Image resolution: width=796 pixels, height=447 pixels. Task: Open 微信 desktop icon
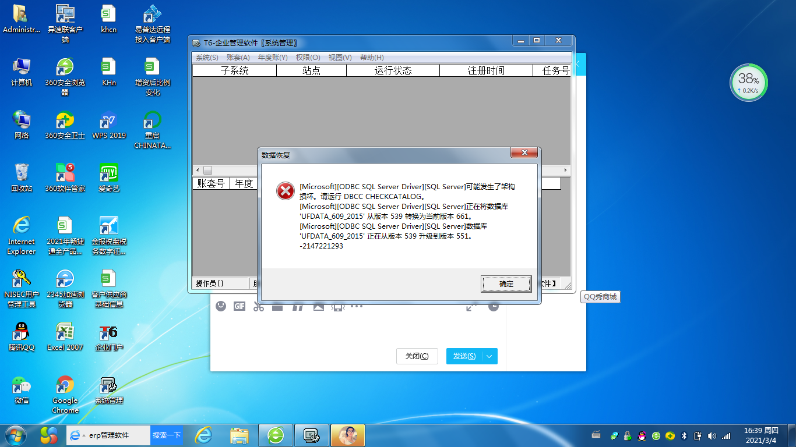tap(22, 390)
